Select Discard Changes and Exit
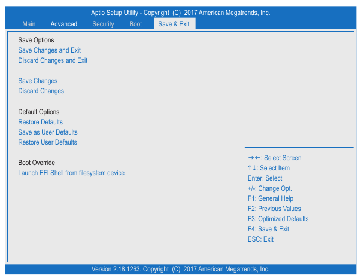 53,60
